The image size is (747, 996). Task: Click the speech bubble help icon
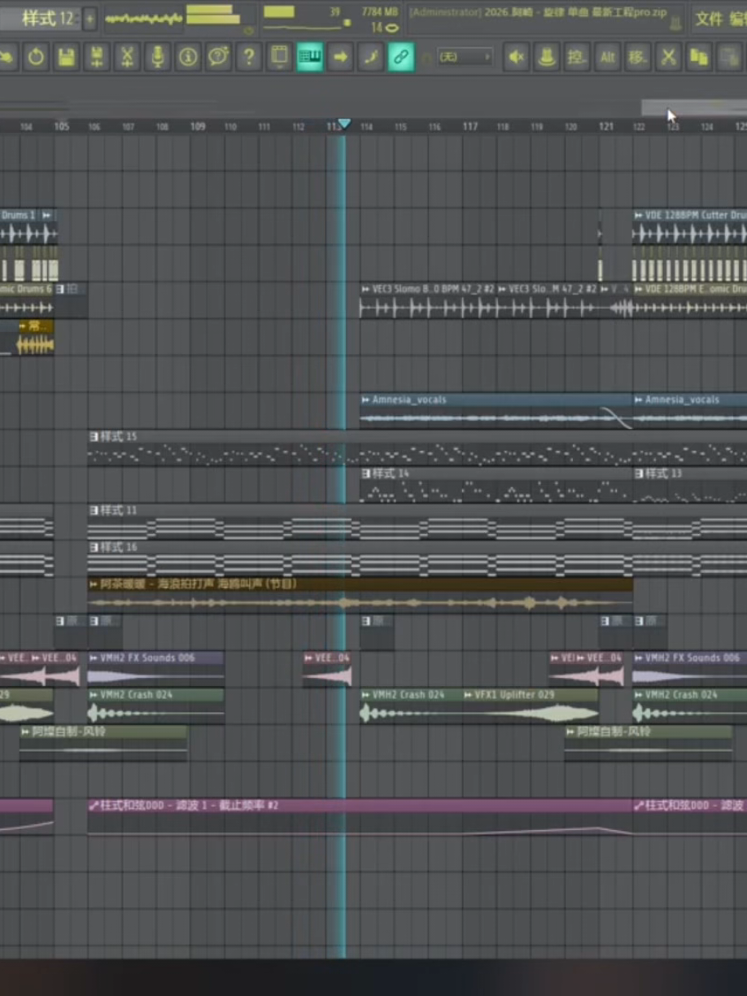[218, 57]
